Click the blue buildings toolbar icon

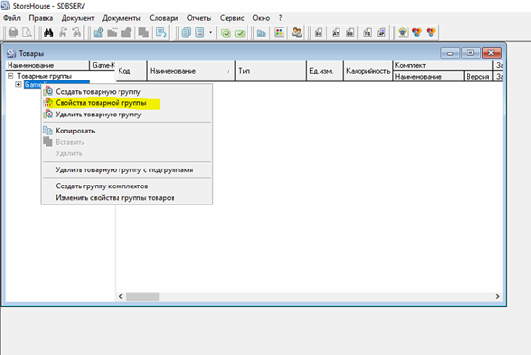click(261, 33)
